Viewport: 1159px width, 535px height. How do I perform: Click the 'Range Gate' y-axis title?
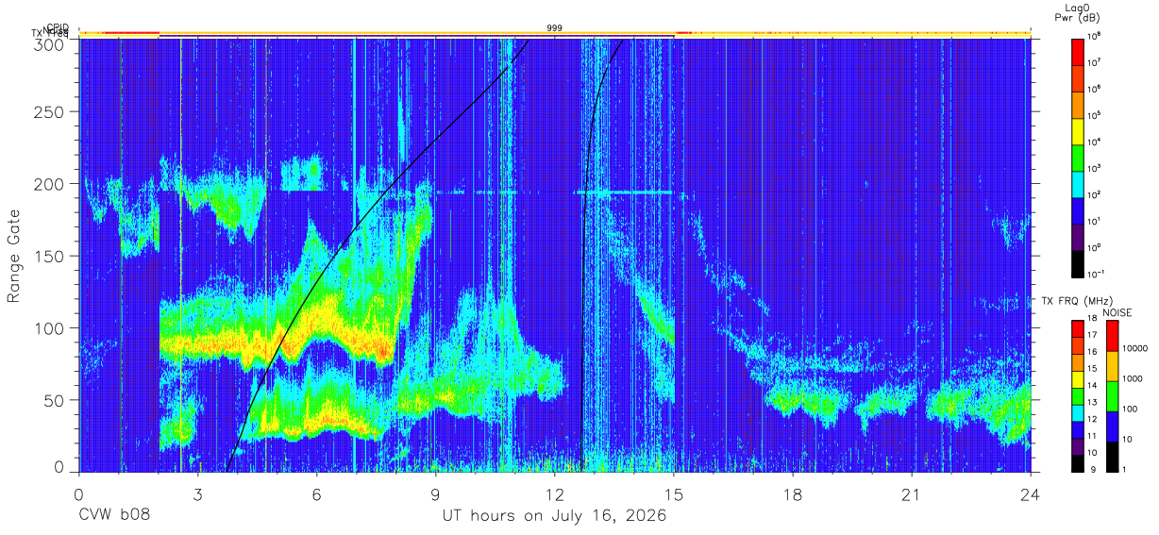pos(15,257)
